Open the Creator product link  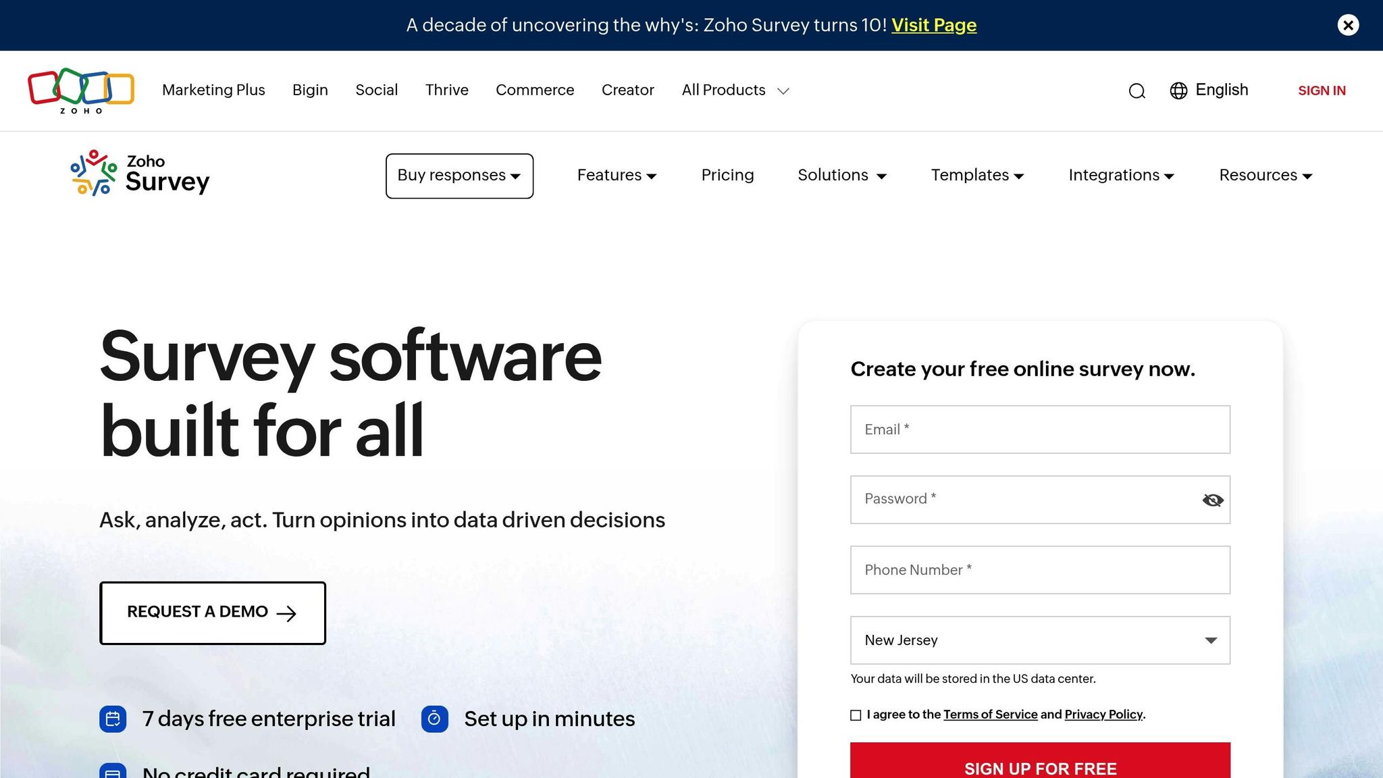(x=627, y=90)
